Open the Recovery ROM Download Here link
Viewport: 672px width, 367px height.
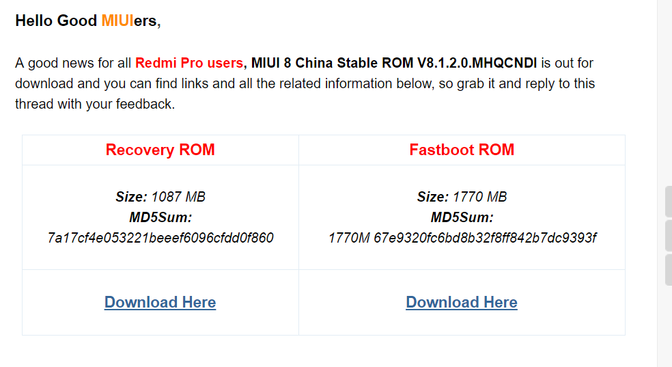[160, 302]
